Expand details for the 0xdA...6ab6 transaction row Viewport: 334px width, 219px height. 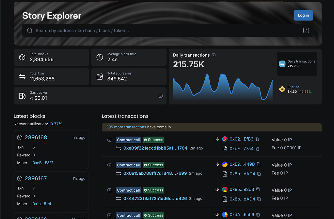[109, 215]
